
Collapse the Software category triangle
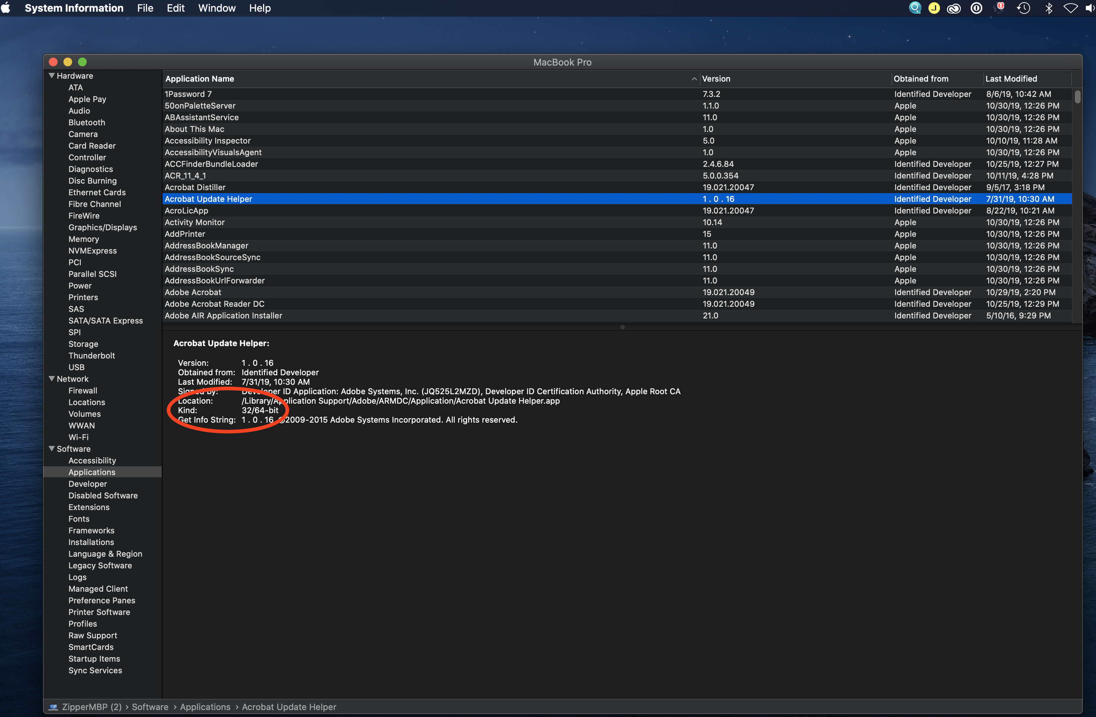(x=52, y=448)
